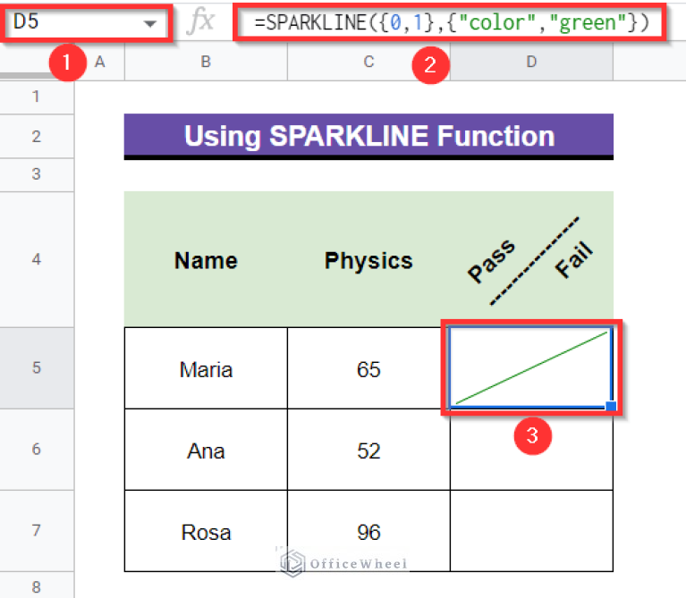Click the SPARKLINE formula in formula bar

tap(451, 23)
